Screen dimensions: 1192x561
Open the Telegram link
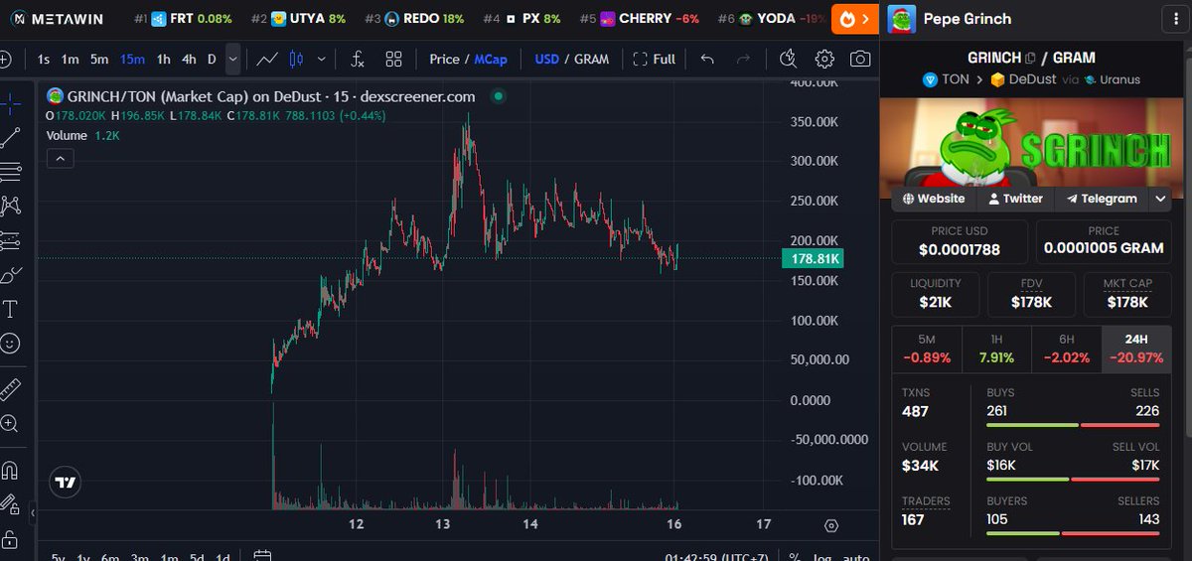click(x=1101, y=199)
